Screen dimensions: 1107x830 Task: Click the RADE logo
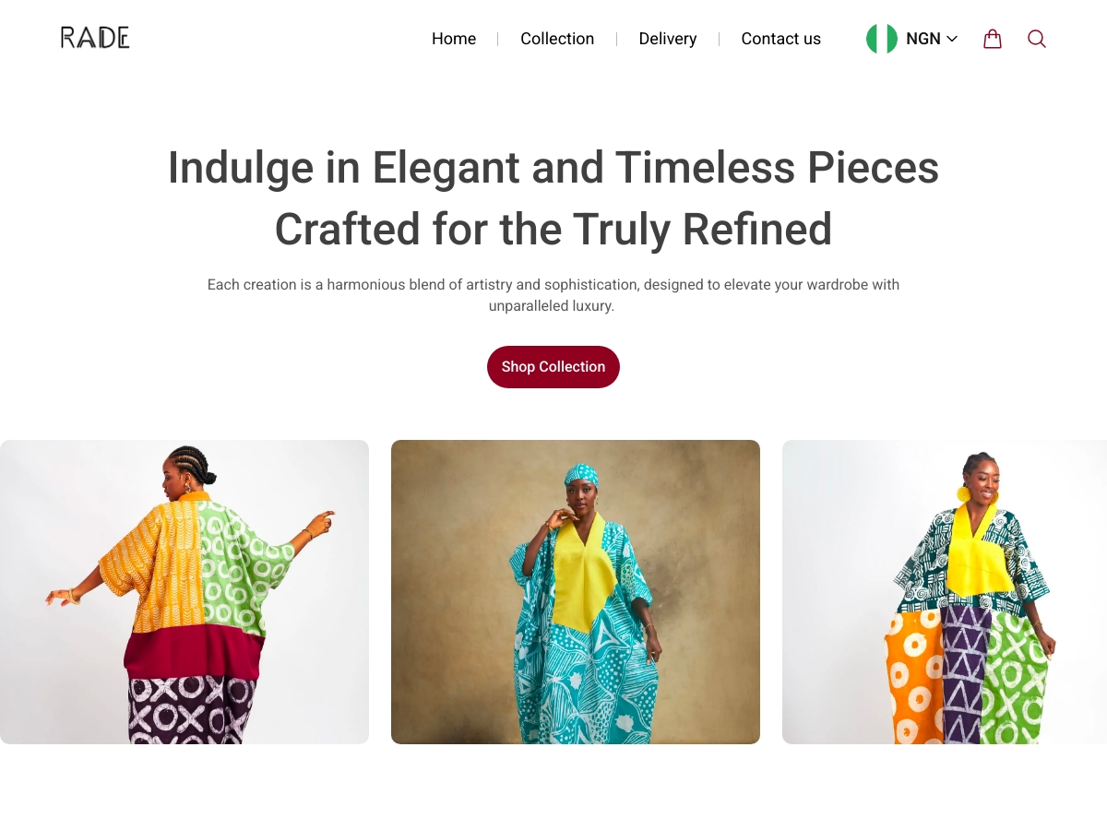95,38
